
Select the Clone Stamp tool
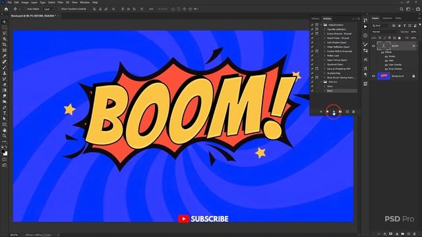(x=5, y=73)
